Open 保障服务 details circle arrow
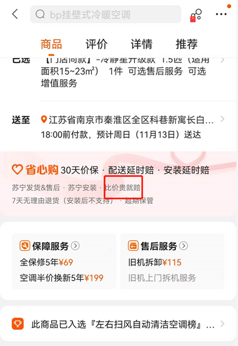Viewport: 238px width, 346px height. [75, 246]
